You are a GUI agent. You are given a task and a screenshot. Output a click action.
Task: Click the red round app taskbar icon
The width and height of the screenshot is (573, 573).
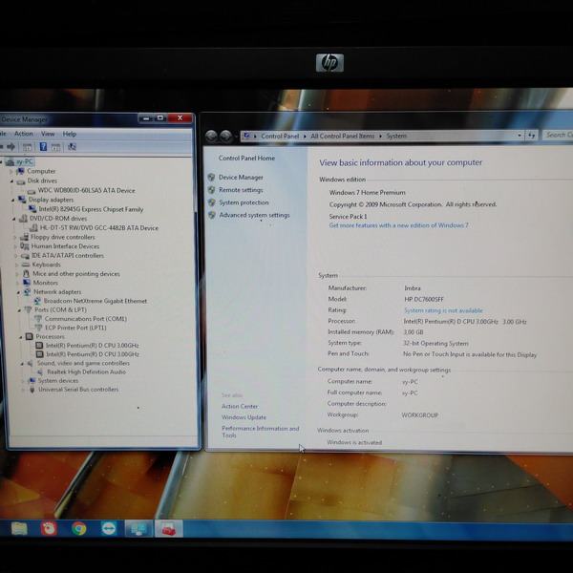point(49,529)
